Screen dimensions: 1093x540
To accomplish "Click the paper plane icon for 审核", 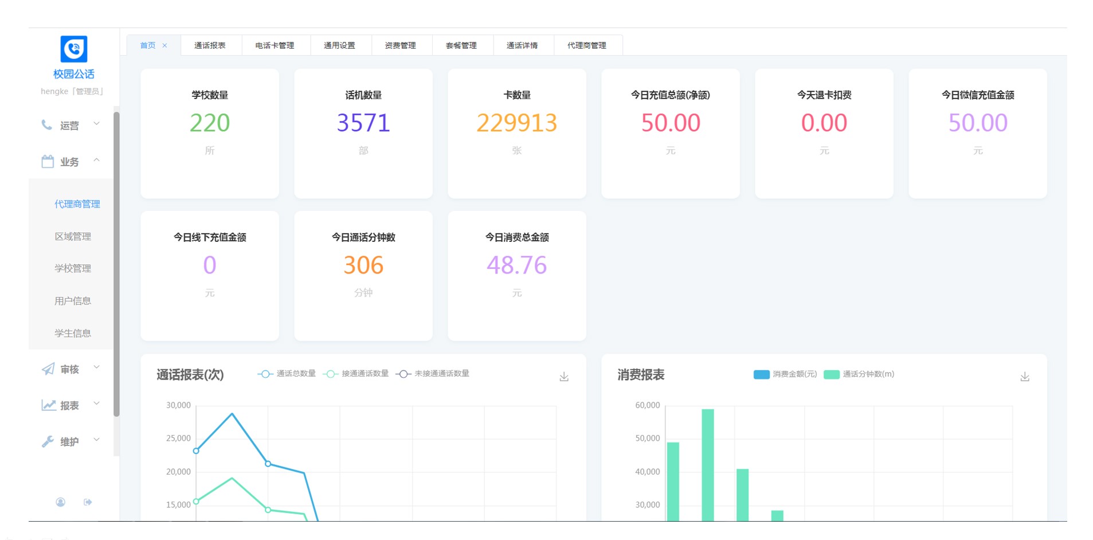I will click(48, 369).
